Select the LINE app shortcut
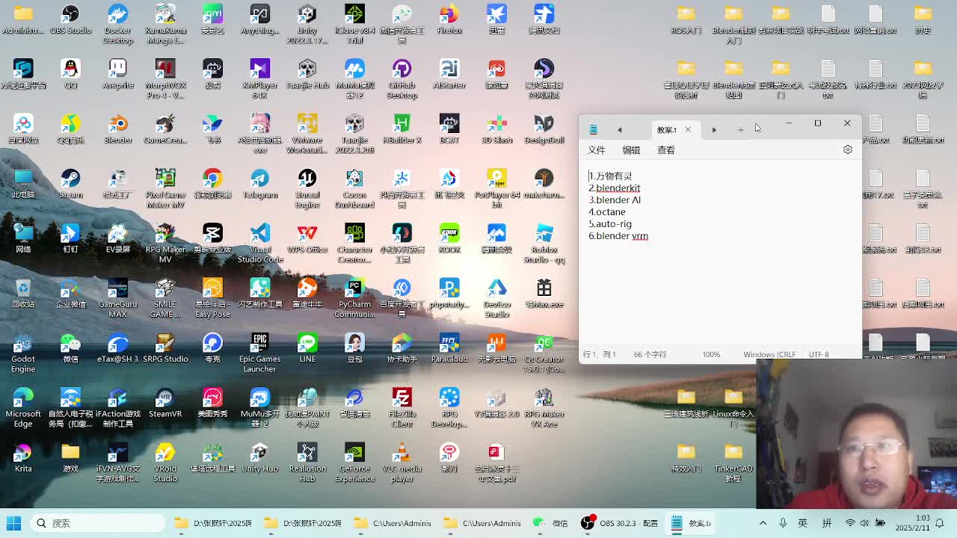 [x=307, y=348]
